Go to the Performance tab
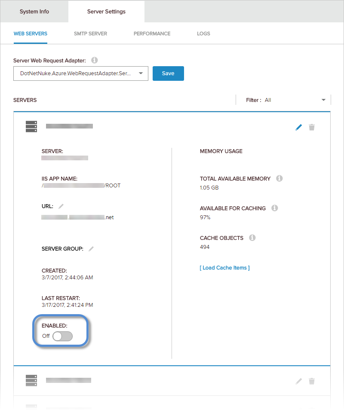This screenshot has height=410, width=344. (x=152, y=34)
